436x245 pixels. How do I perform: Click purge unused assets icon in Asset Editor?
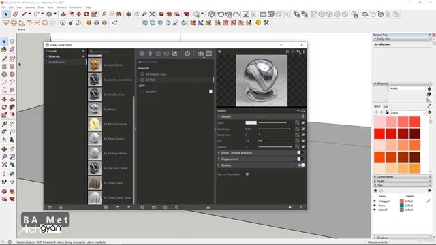(x=208, y=207)
